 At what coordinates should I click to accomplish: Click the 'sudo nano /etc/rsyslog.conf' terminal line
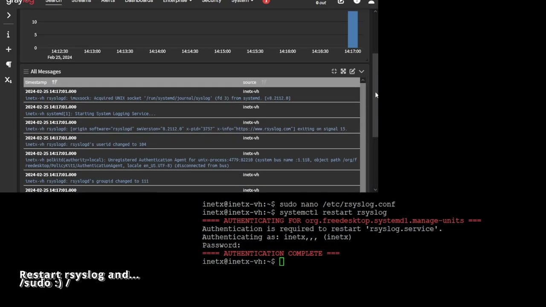[299, 204]
